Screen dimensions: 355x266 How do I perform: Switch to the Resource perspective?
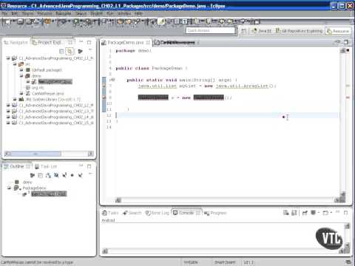tap(338, 31)
